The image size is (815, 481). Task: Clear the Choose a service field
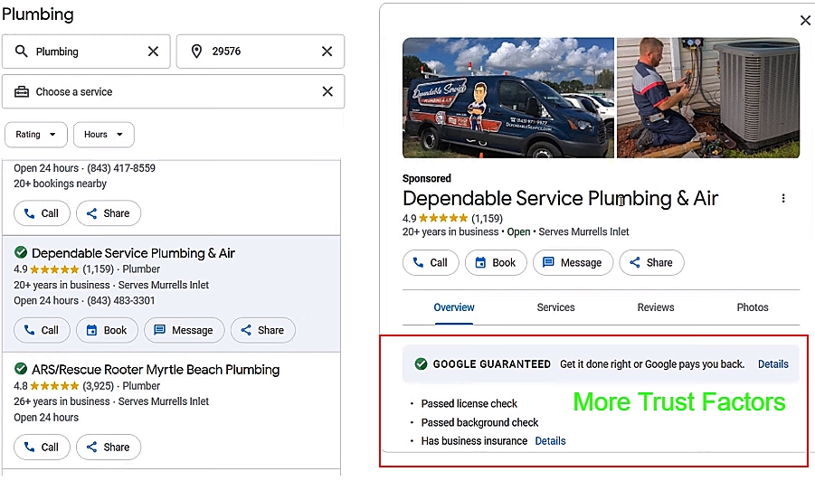pyautogui.click(x=327, y=91)
